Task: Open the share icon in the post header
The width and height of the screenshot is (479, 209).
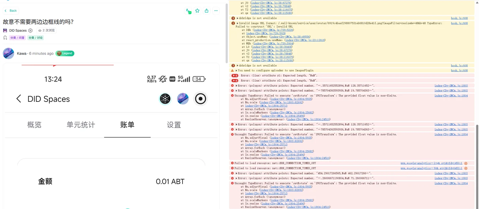Action: click(207, 11)
